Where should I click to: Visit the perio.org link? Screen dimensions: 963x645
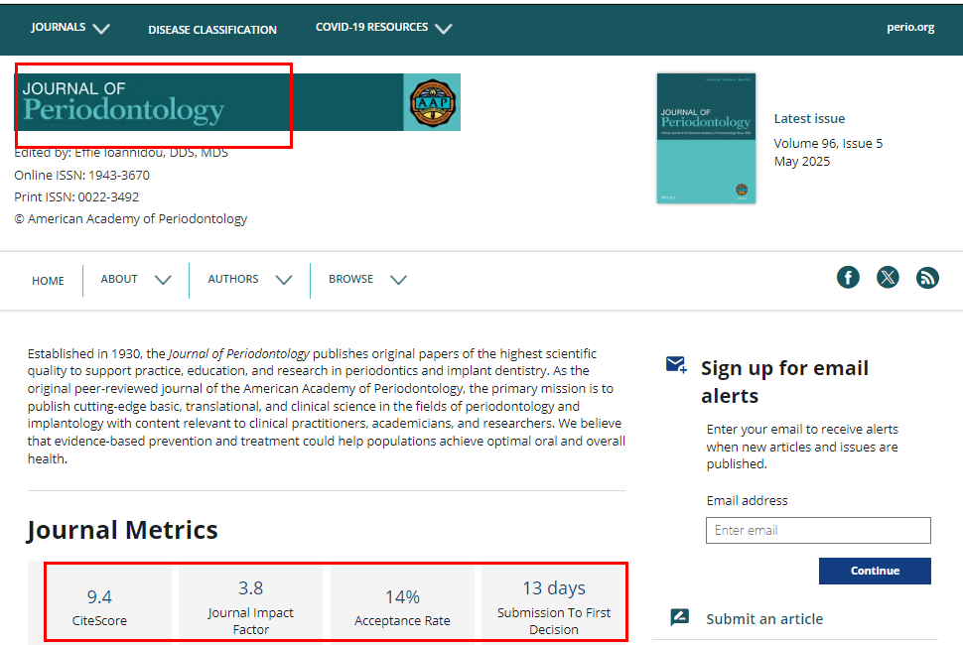pyautogui.click(x=910, y=27)
